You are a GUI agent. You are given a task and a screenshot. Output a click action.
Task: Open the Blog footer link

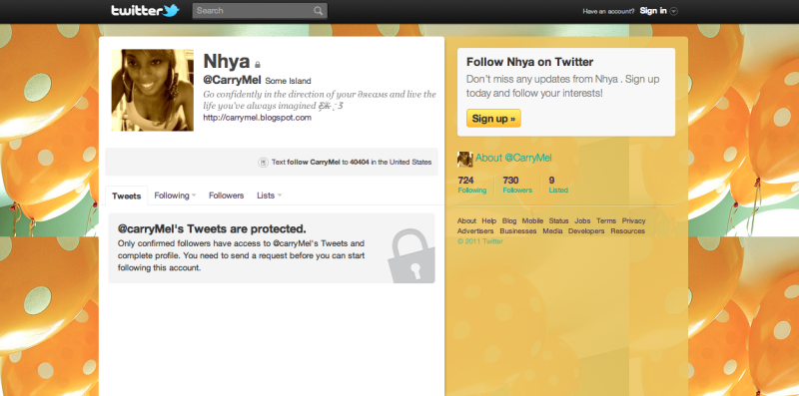pos(509,220)
